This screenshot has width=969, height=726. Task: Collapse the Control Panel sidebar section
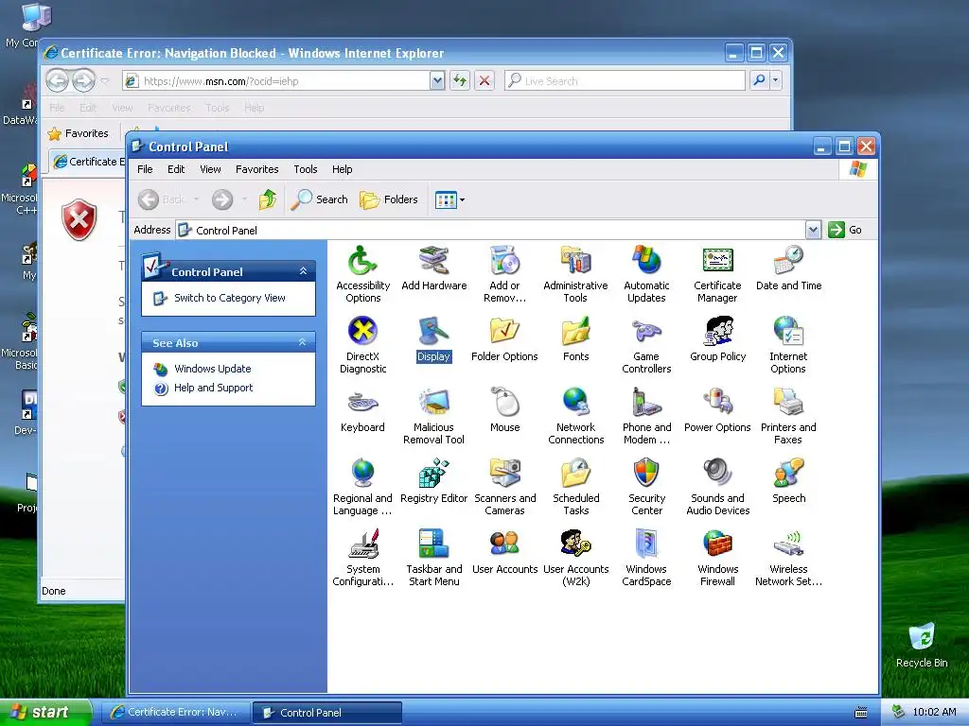[303, 271]
